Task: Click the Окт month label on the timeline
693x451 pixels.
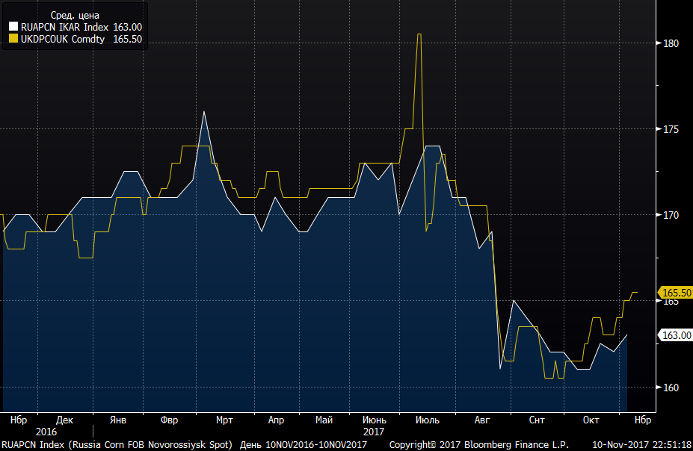Action: [x=591, y=420]
